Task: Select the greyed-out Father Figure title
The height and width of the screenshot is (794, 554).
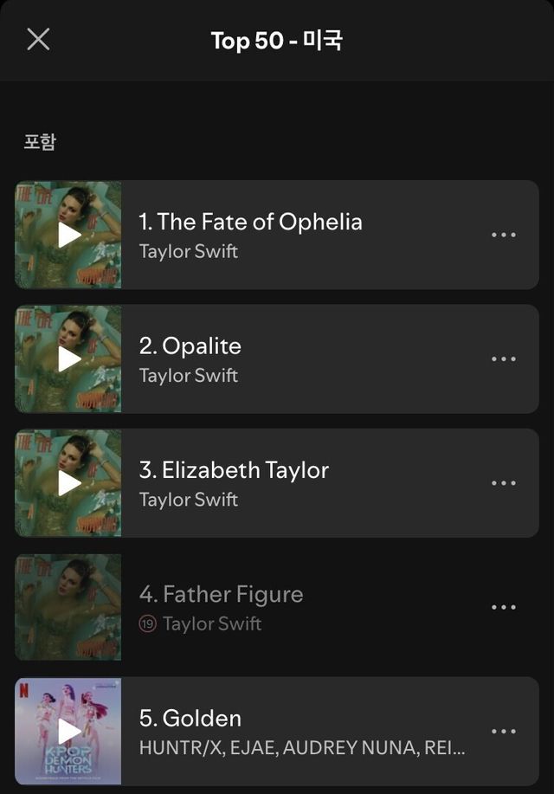Action: pyautogui.click(x=221, y=594)
